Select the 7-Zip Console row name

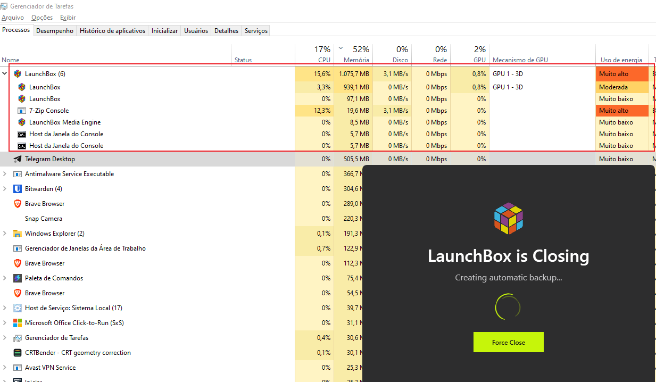[x=49, y=111]
